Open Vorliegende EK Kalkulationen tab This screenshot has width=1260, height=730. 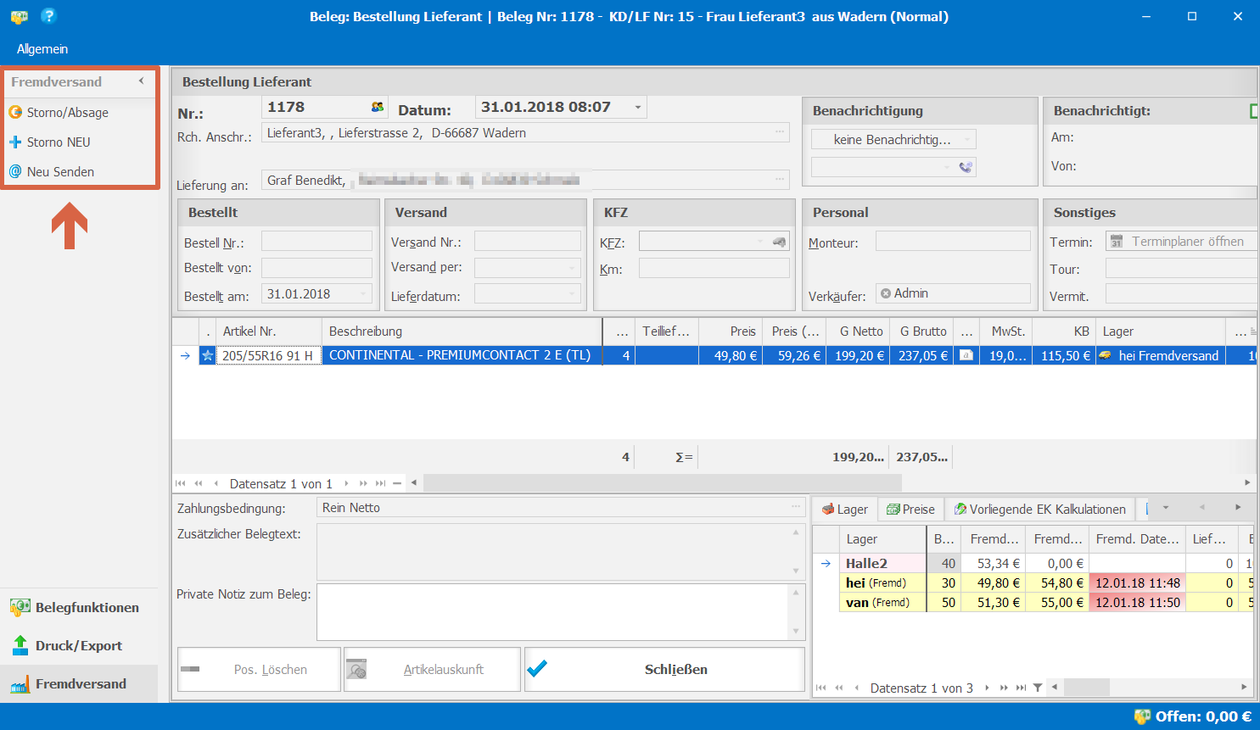(x=1039, y=509)
